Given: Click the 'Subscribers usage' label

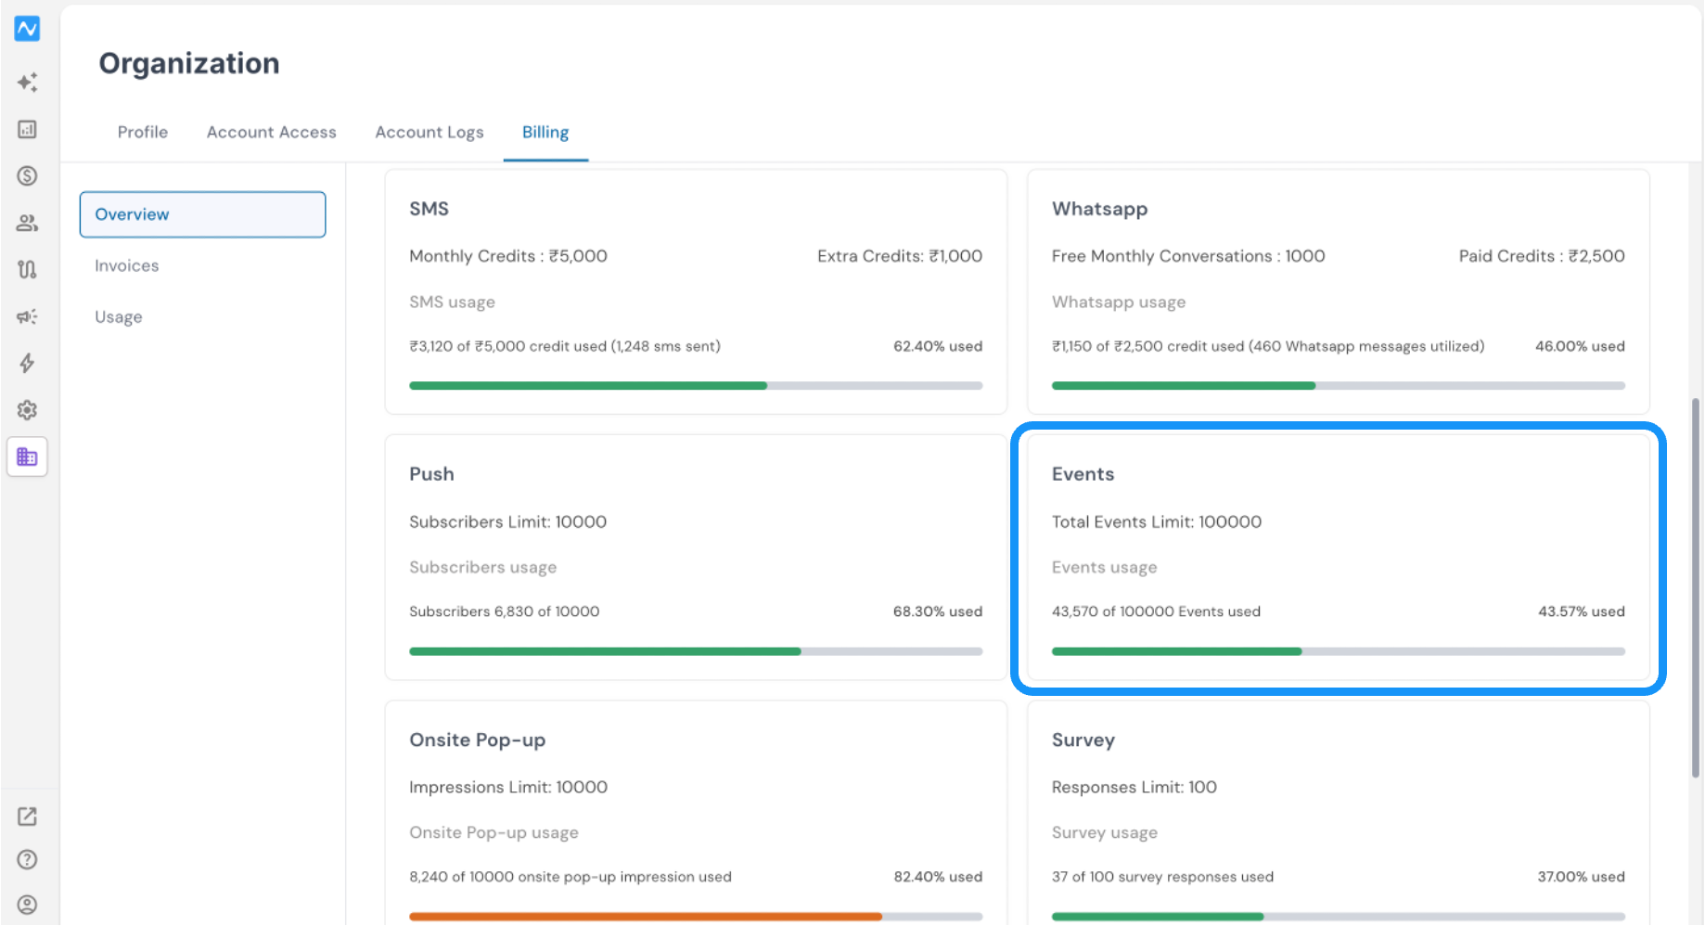Looking at the screenshot, I should [483, 567].
